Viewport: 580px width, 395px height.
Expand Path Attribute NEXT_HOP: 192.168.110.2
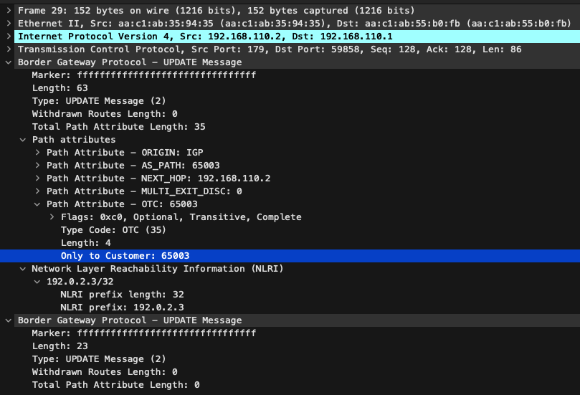pyautogui.click(x=37, y=179)
